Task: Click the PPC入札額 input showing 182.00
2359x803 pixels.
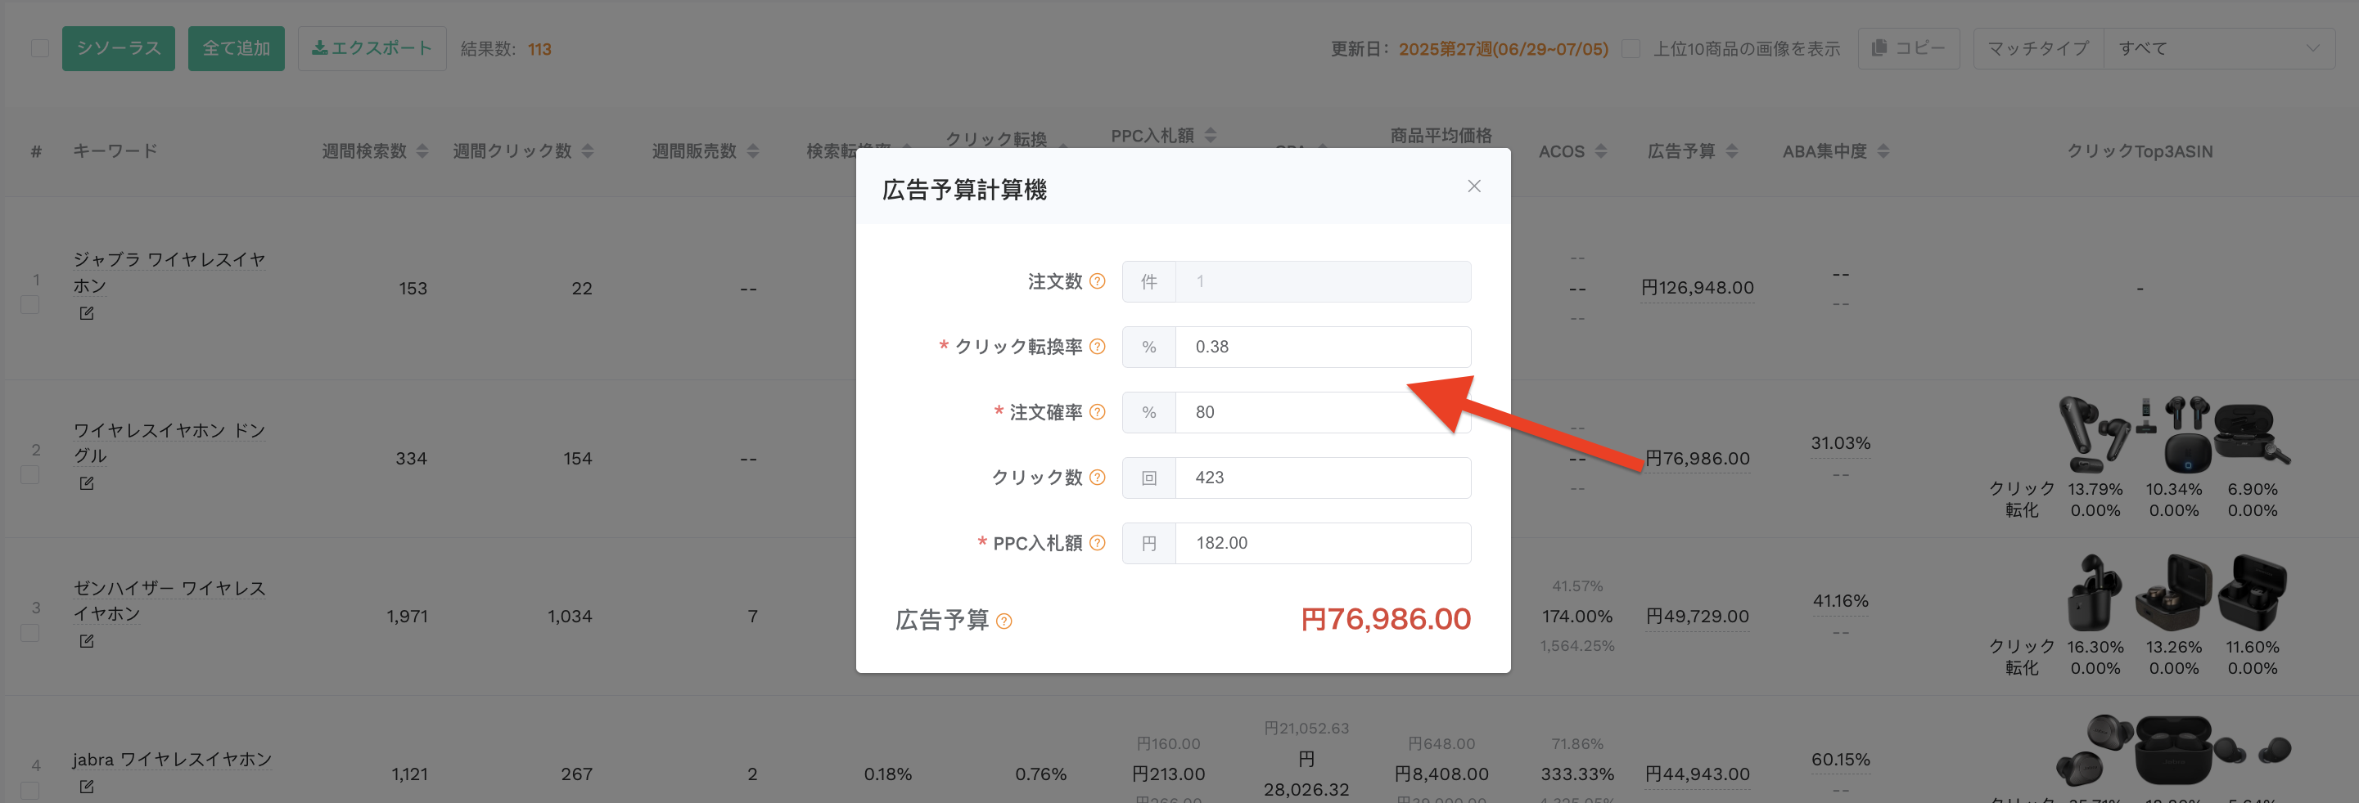Action: (1323, 543)
